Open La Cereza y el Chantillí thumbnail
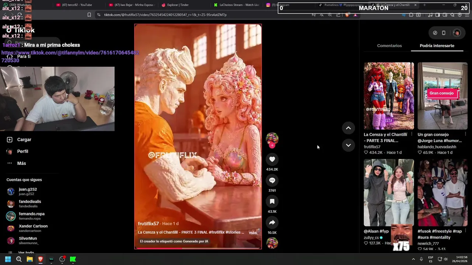 click(389, 96)
